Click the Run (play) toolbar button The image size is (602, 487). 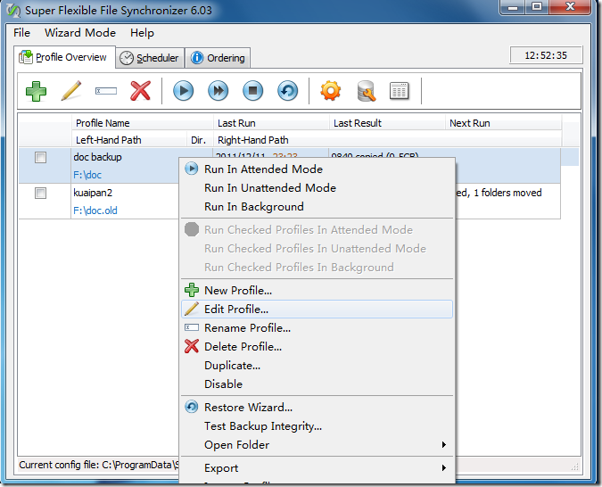pos(183,91)
